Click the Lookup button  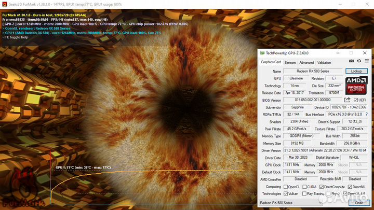pyautogui.click(x=356, y=71)
